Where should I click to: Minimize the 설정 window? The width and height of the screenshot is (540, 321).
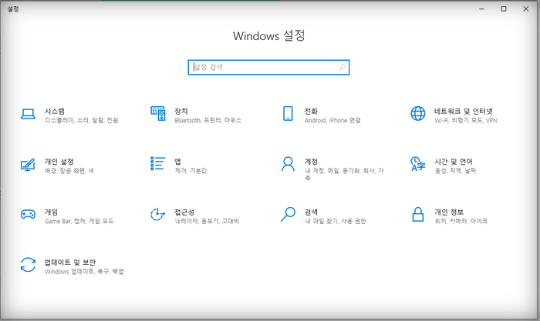coord(481,9)
